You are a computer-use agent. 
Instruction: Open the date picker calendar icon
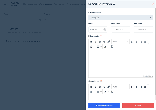[105, 30]
